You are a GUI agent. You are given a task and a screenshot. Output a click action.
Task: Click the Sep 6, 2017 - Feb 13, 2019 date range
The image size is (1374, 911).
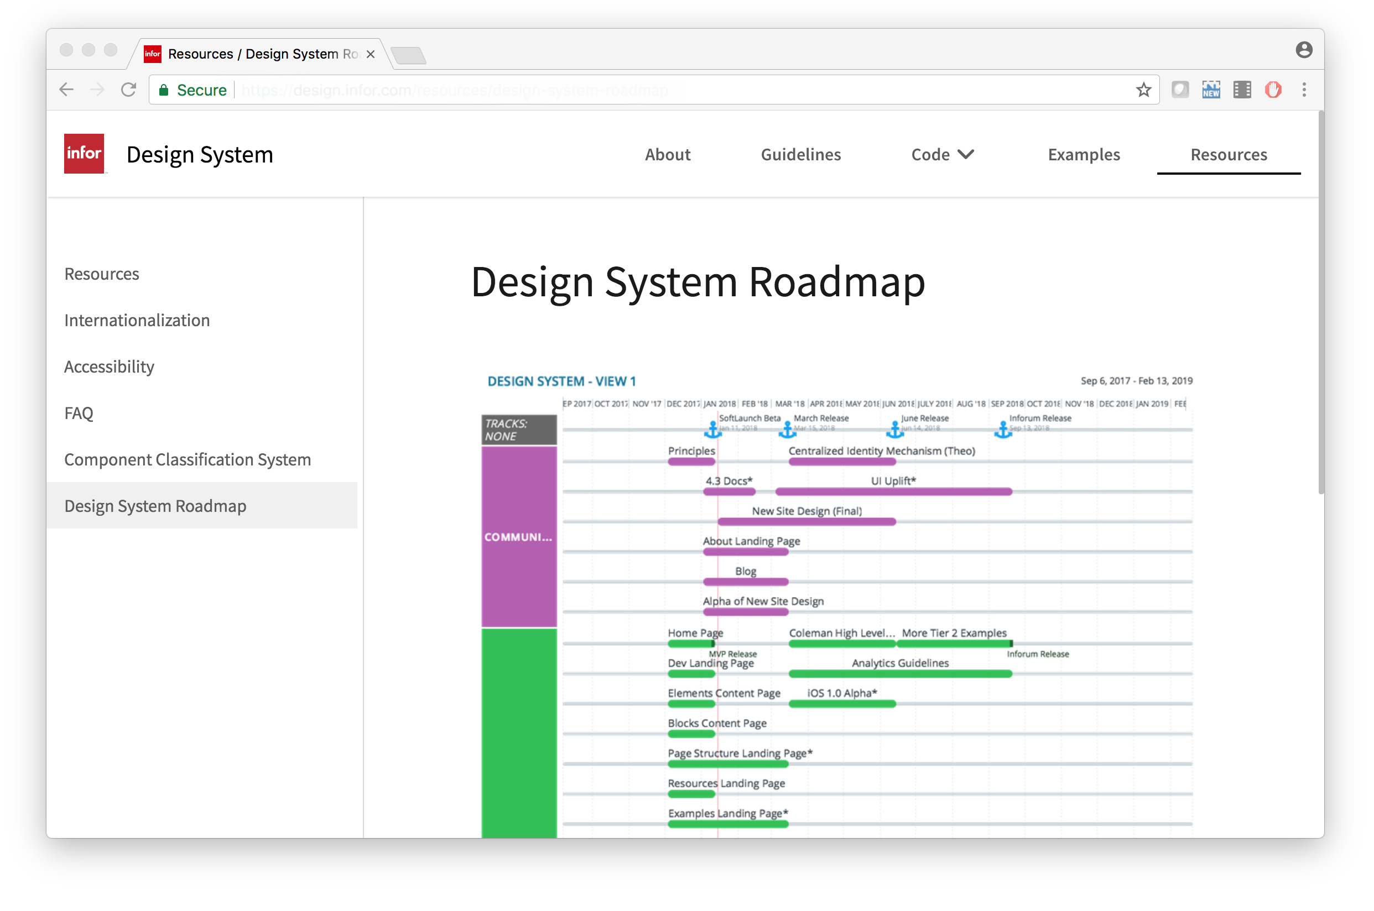1136,381
